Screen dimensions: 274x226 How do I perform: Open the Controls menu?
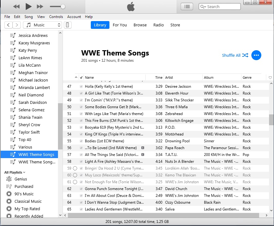(x=56, y=17)
